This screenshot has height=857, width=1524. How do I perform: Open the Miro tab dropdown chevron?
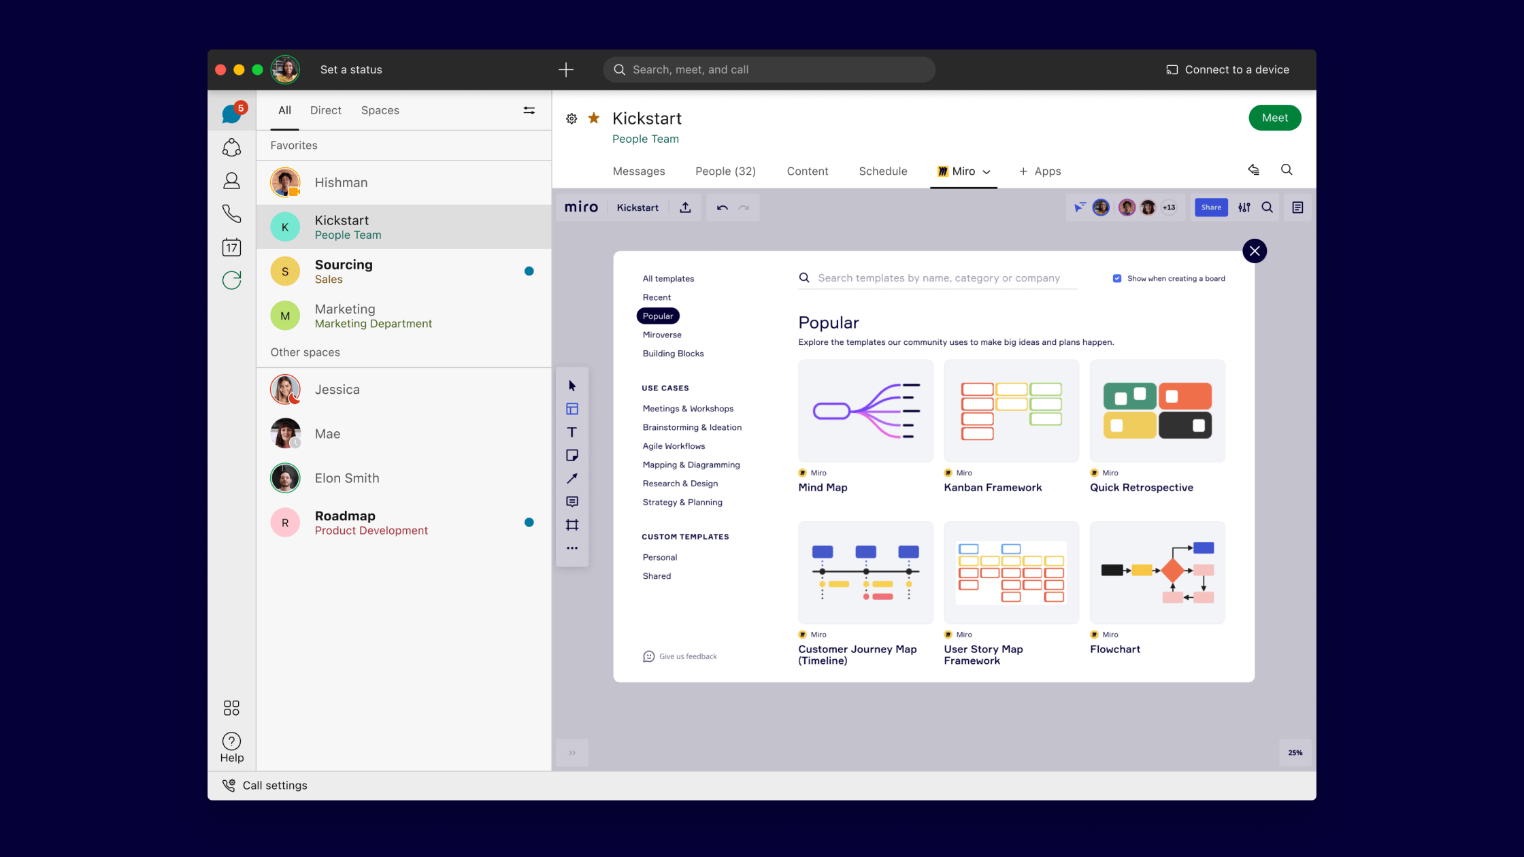tap(987, 172)
